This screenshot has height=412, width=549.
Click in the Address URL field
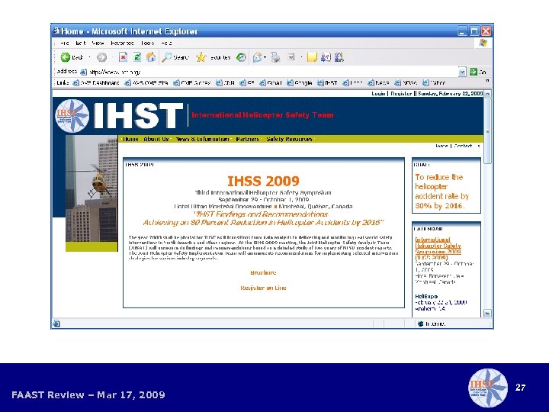click(x=270, y=72)
